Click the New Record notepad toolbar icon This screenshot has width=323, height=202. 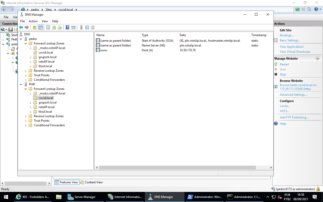(x=87, y=27)
